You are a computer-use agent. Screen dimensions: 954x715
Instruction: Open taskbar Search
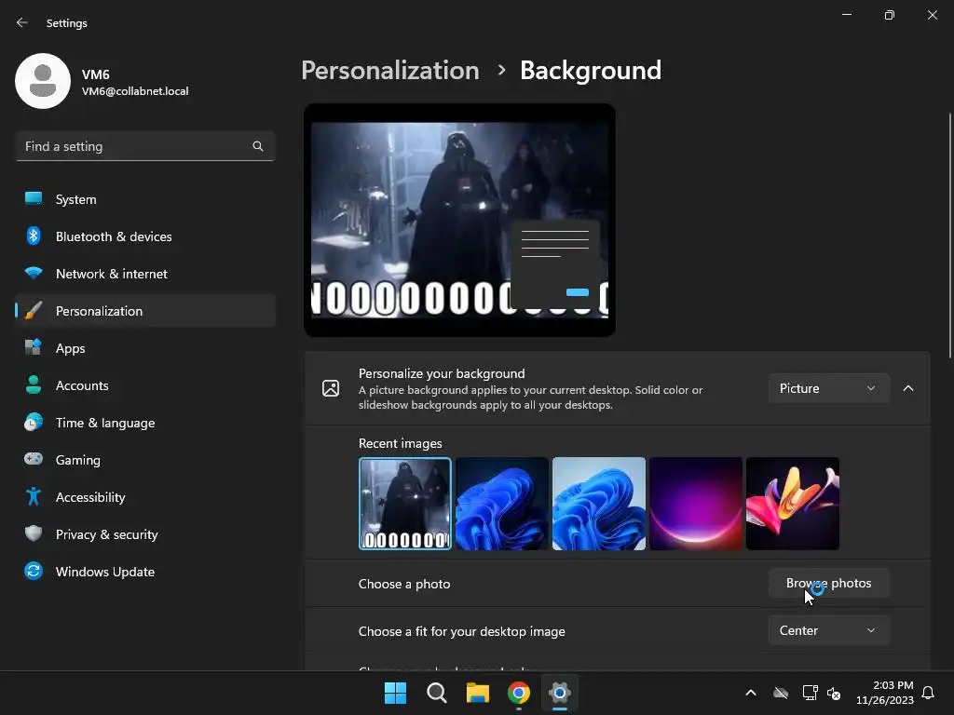point(436,693)
